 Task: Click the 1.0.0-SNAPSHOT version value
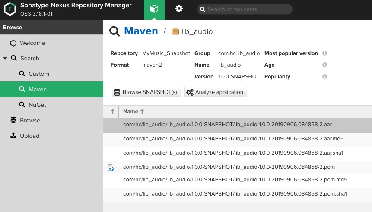(x=238, y=76)
